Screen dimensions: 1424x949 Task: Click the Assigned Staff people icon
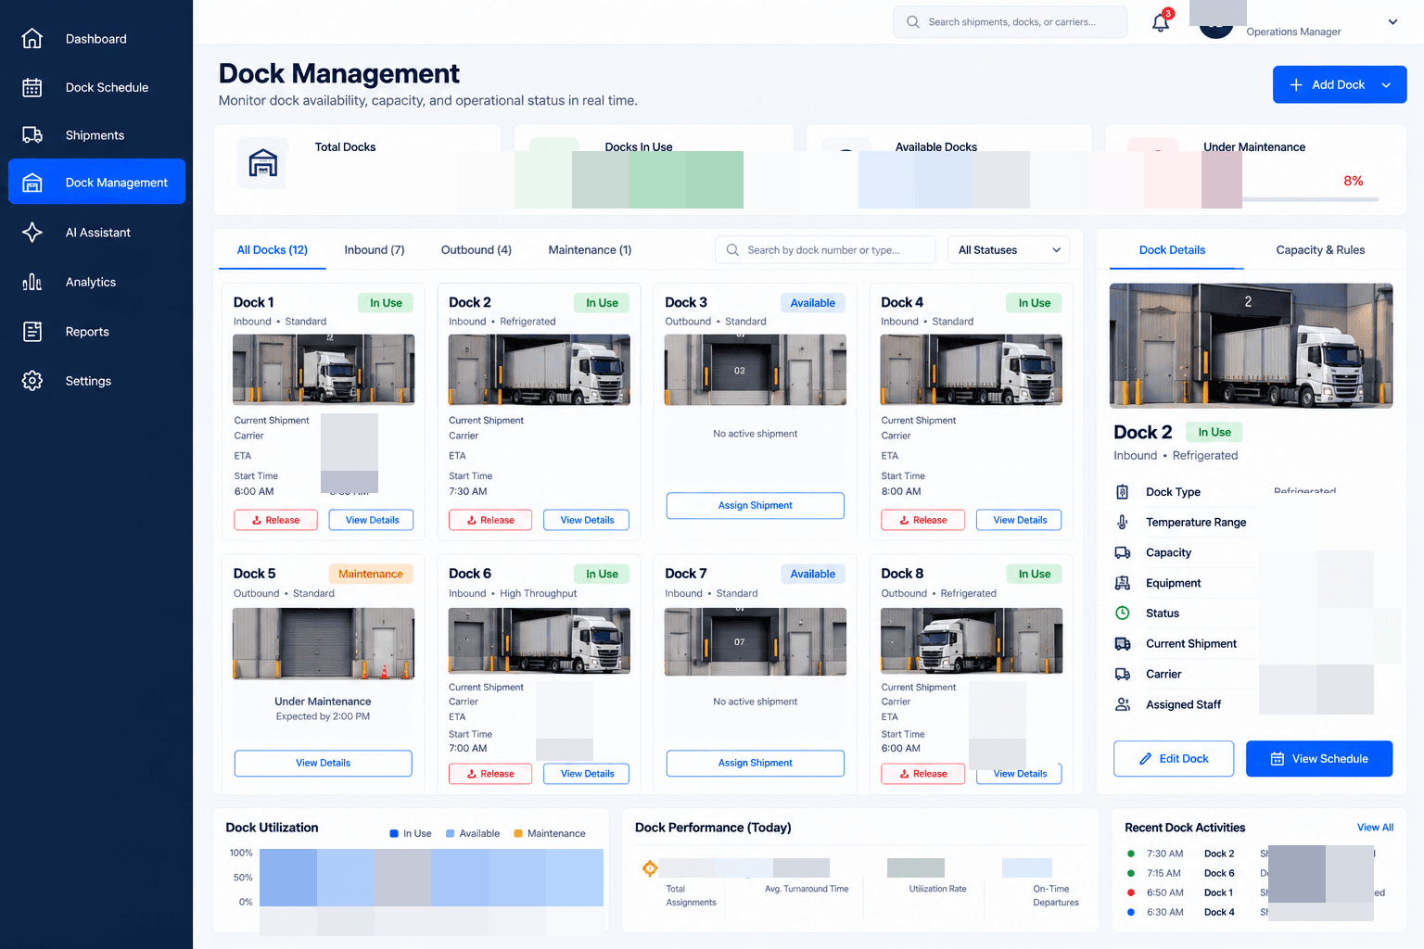pyautogui.click(x=1123, y=704)
